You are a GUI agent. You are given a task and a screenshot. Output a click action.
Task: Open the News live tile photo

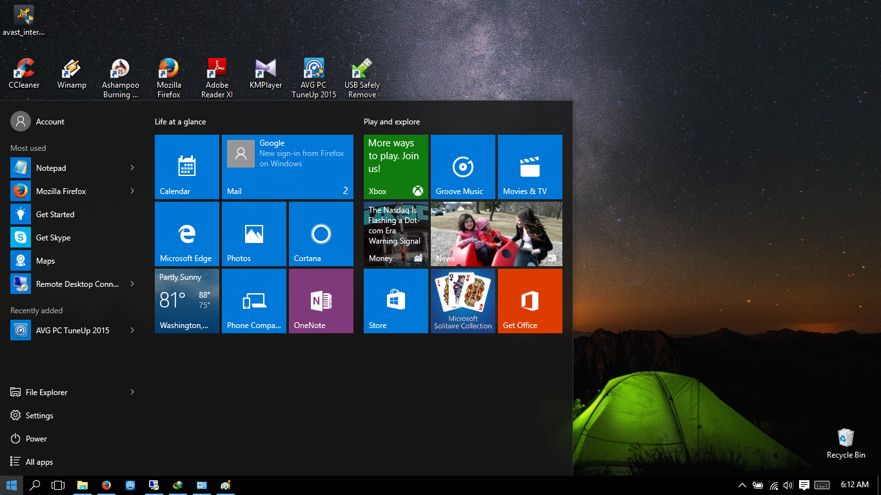point(496,233)
